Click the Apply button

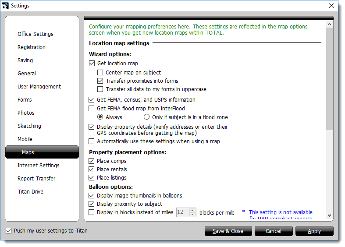[x=314, y=231]
